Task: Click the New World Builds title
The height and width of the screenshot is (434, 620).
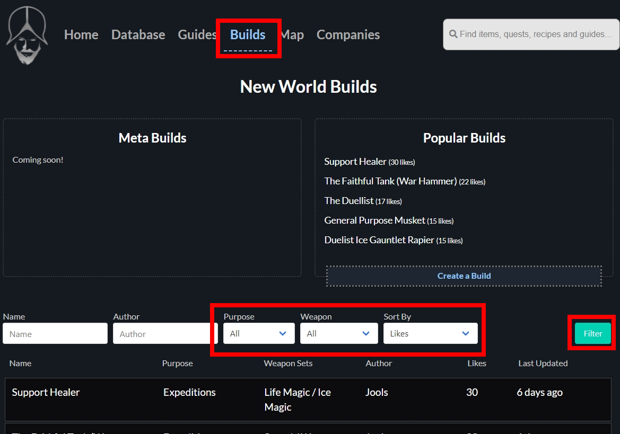Action: pyautogui.click(x=309, y=86)
